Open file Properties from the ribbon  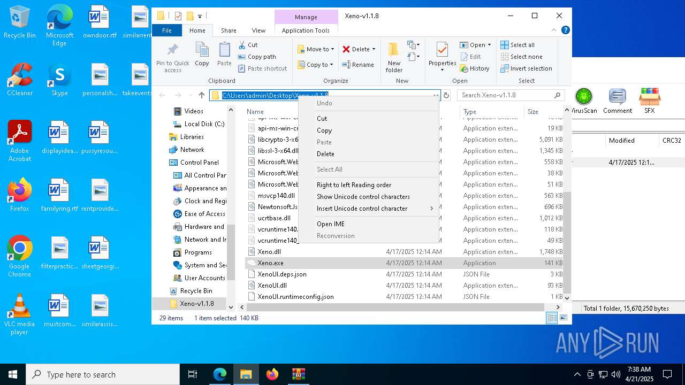[442, 57]
